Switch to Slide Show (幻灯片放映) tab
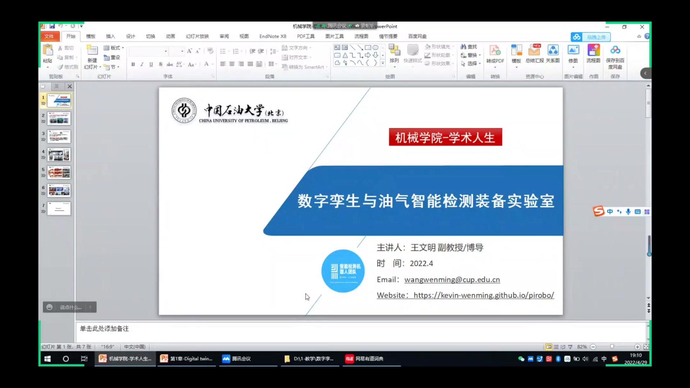Viewport: 690px width, 388px height. coord(197,36)
